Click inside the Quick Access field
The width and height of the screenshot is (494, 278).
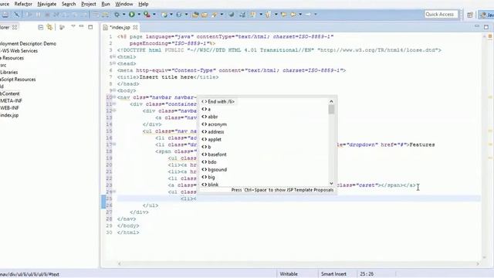coord(441,15)
